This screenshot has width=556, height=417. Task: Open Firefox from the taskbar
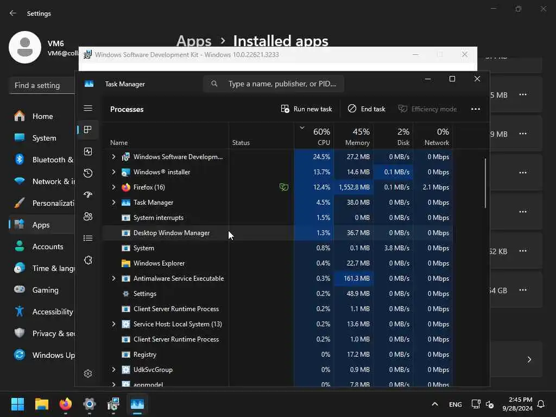point(66,404)
